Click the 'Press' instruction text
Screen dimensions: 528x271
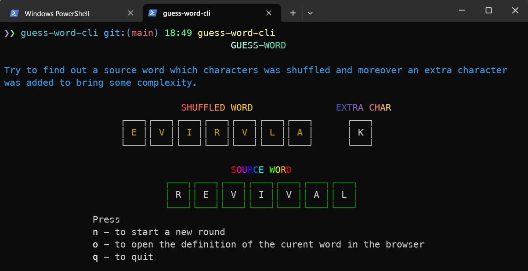click(106, 220)
